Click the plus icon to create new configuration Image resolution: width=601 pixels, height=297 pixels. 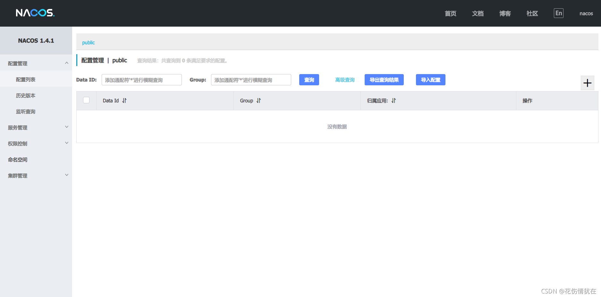point(587,83)
